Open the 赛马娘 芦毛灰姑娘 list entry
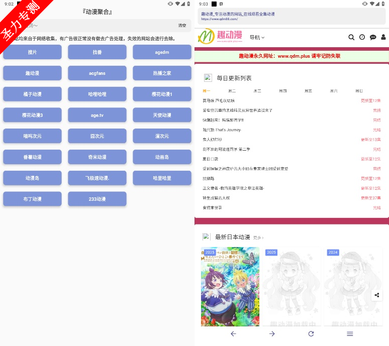 point(291,100)
